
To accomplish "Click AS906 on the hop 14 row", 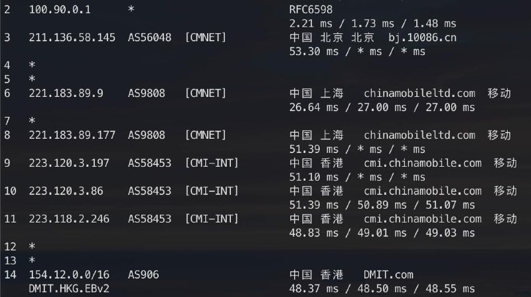I will pos(143,274).
